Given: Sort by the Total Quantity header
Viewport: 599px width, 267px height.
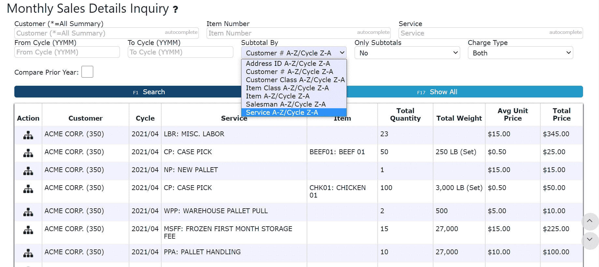Looking at the screenshot, I should (x=405, y=114).
